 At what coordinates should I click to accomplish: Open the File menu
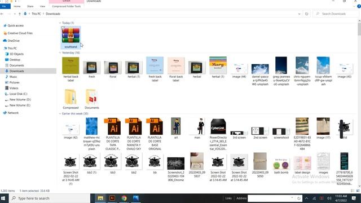click(x=4, y=6)
